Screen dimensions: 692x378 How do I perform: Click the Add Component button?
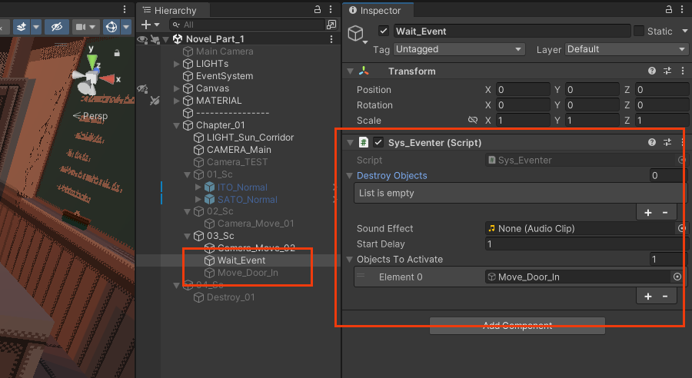[517, 325]
